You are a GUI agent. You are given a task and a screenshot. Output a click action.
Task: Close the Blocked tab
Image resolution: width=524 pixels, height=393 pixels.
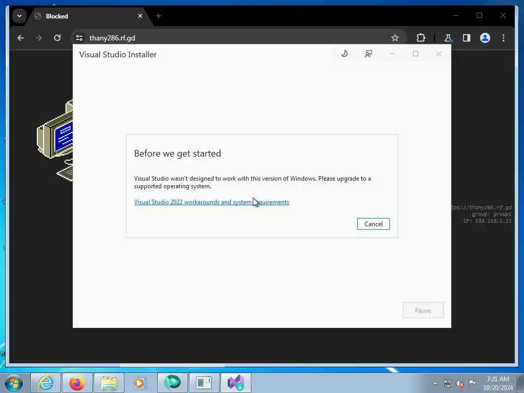coord(140,16)
